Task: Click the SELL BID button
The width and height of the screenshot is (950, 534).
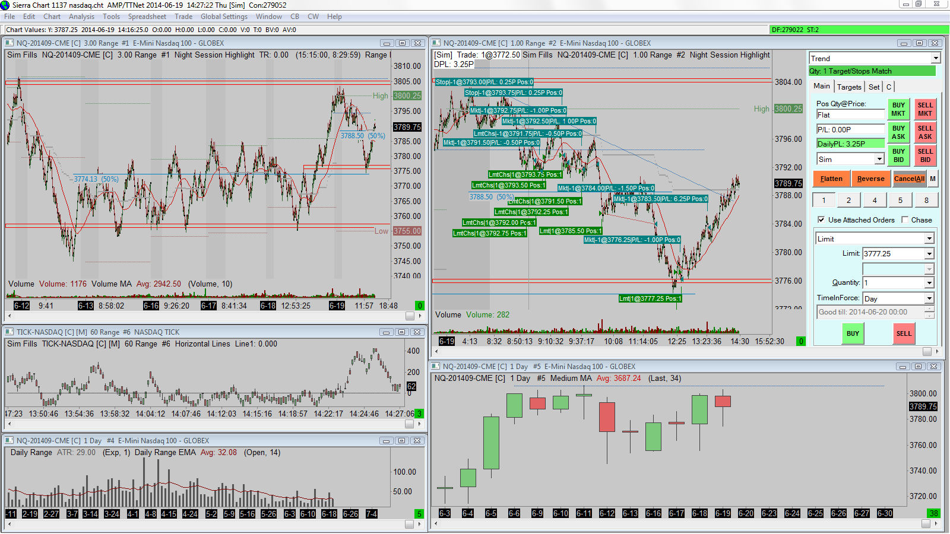Action: [925, 155]
